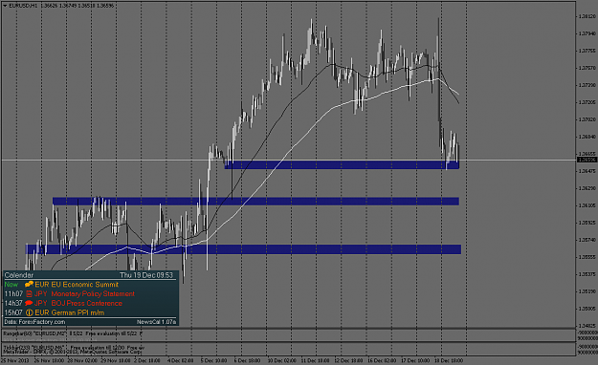Click the 10 Dec 02:00 time axis label

281,360
